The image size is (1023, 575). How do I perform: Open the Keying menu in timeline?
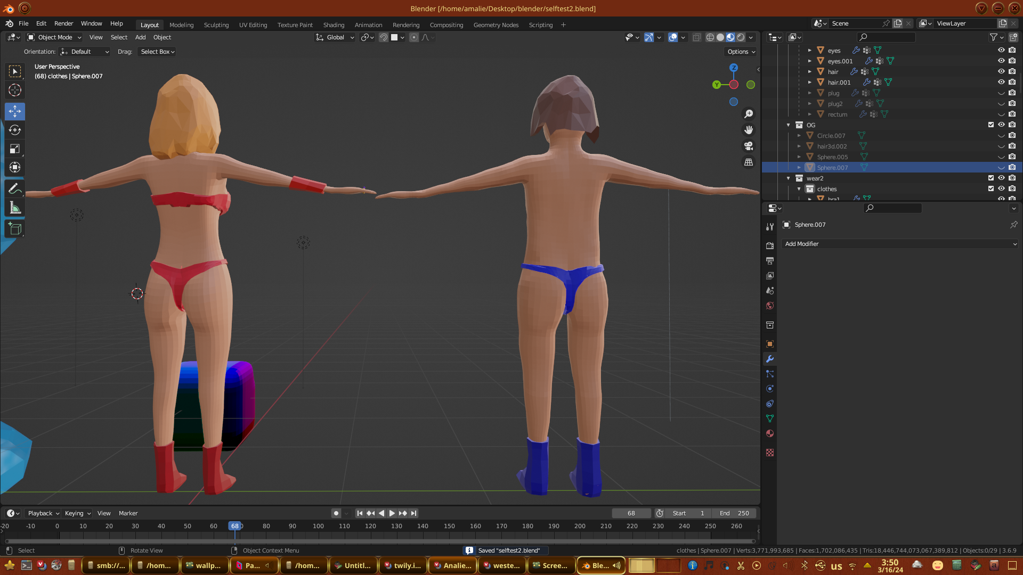coord(77,513)
